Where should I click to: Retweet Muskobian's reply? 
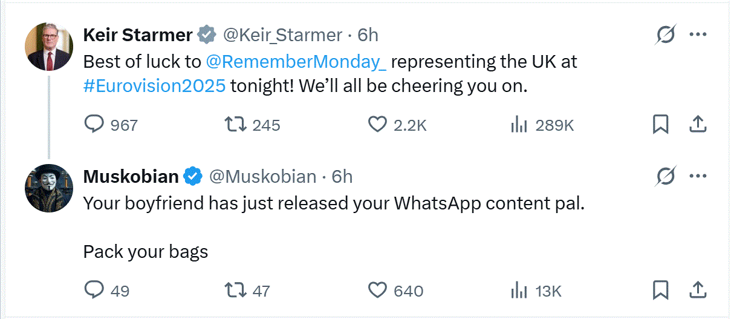pos(234,291)
